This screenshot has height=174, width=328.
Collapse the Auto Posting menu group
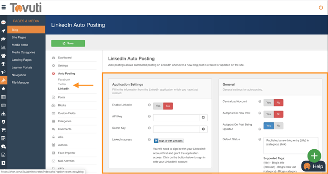[x=67, y=73]
